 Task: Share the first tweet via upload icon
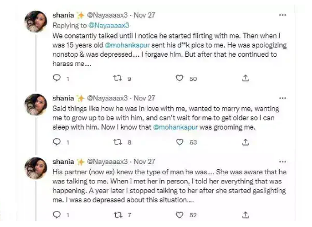(x=245, y=78)
